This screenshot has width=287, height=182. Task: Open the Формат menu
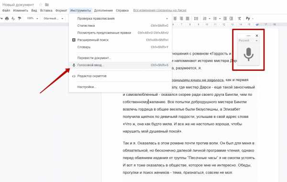click(61, 11)
